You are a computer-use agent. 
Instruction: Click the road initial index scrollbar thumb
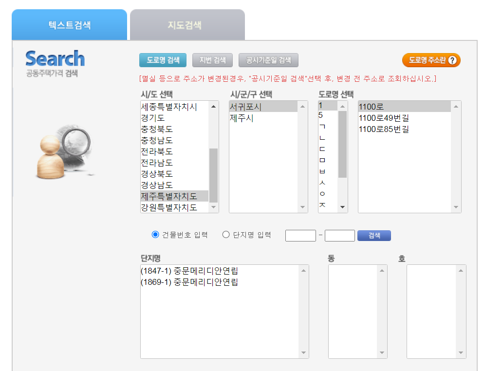pos(342,144)
